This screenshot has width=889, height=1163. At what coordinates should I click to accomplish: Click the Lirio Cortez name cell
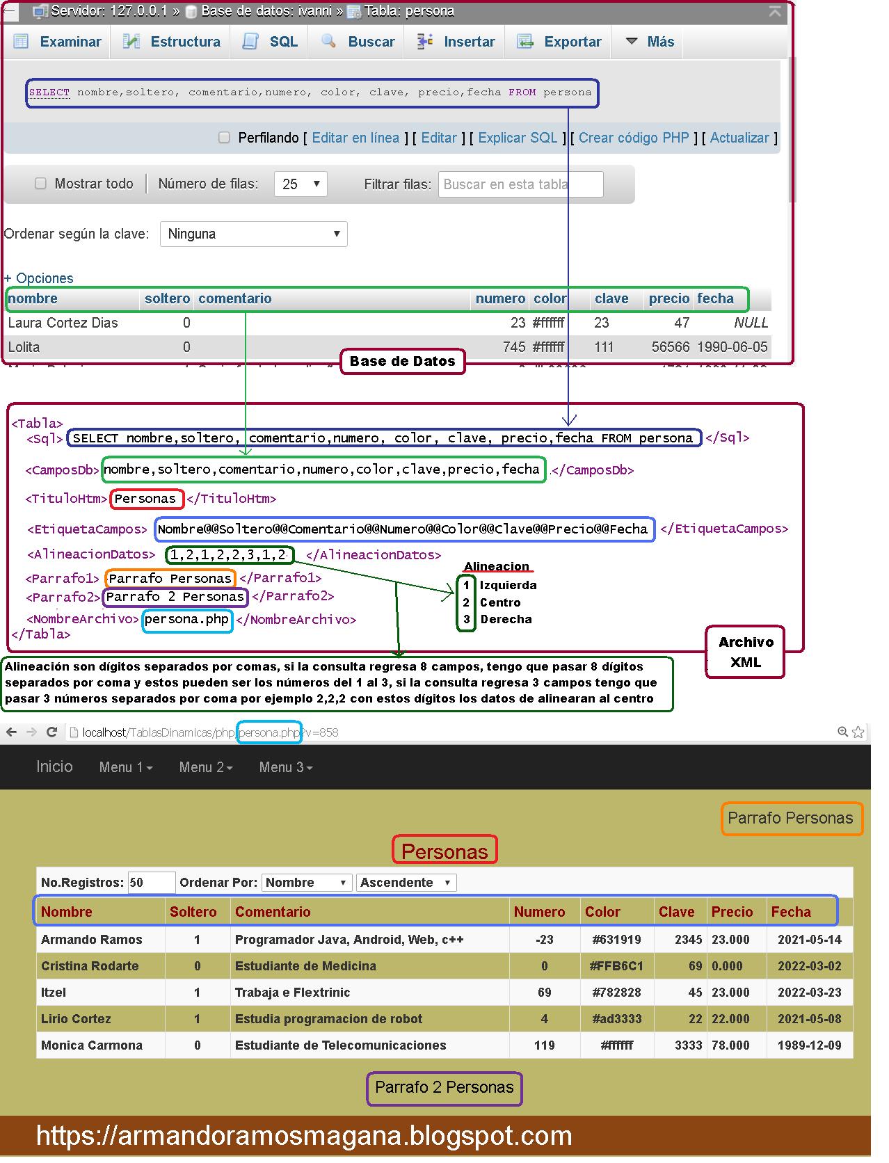click(76, 1019)
